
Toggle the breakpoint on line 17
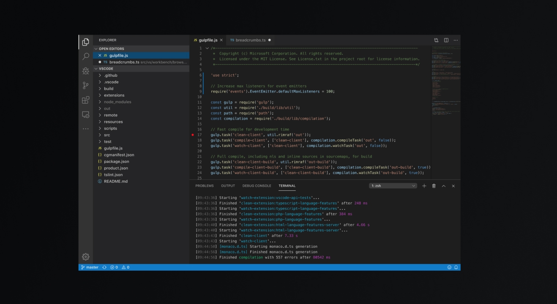(193, 135)
